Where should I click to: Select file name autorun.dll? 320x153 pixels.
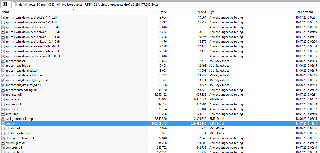click(13, 114)
